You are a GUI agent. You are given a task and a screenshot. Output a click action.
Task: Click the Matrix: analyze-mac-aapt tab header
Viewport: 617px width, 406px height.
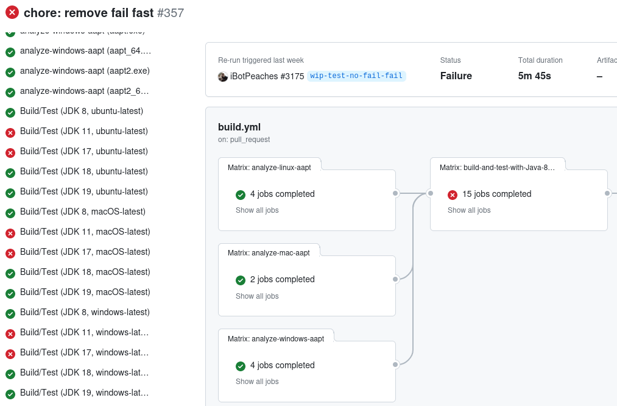[x=269, y=252]
